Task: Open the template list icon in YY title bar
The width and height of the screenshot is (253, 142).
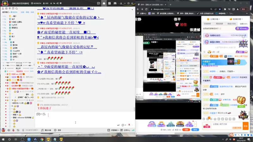Action: coord(109,3)
